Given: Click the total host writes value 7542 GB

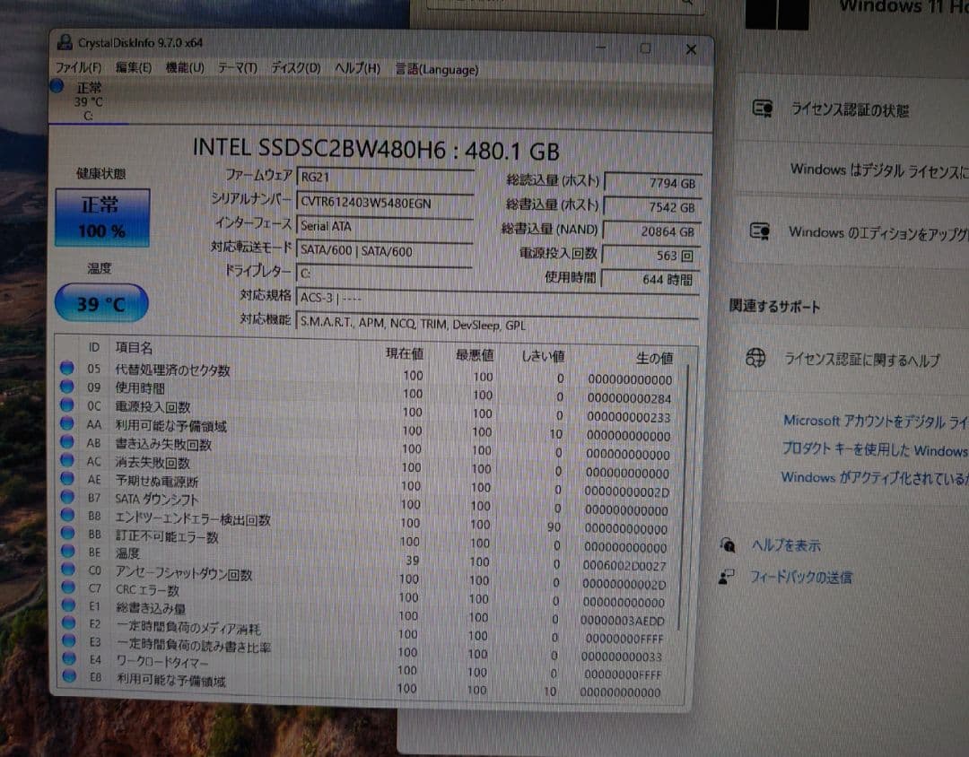Looking at the screenshot, I should [x=652, y=207].
